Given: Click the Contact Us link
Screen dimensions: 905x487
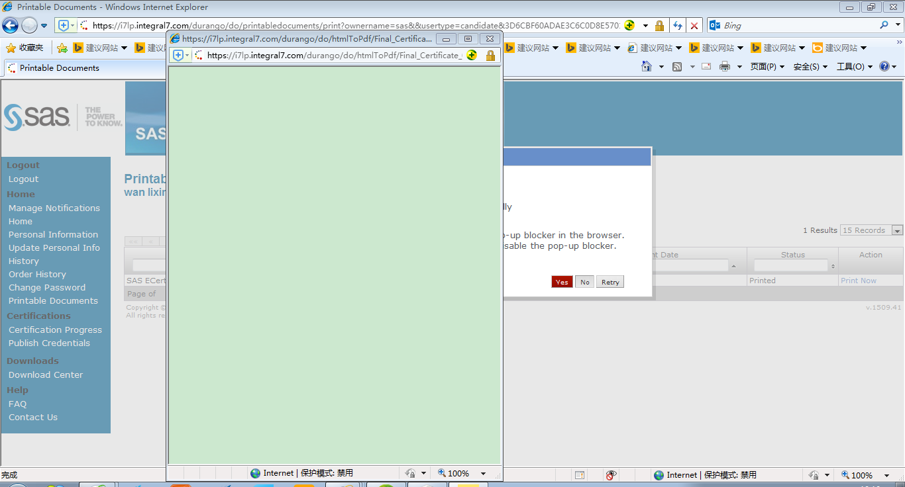Looking at the screenshot, I should tap(33, 417).
